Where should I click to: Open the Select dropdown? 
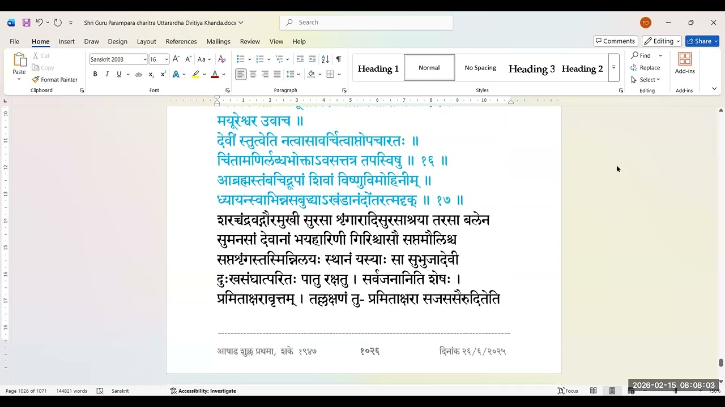645,80
